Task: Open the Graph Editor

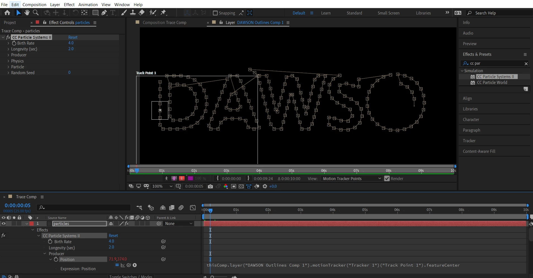Action: (x=193, y=207)
